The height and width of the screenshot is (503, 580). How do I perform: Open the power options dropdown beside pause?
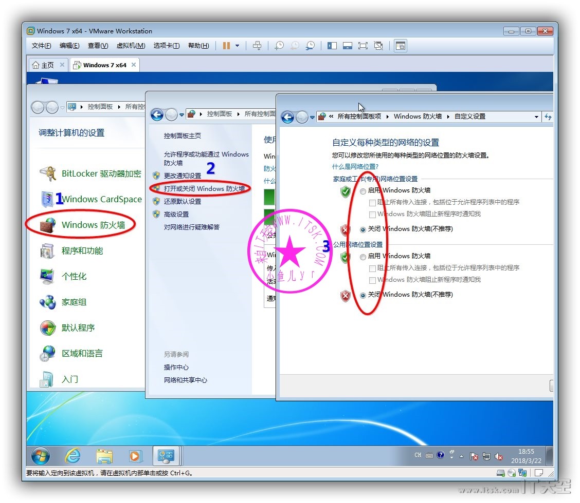point(237,46)
